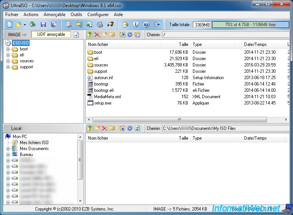293x215 pixels.
Task: Open the Fichier menu
Action: 12,15
